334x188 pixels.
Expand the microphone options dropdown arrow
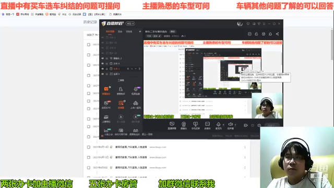pos(223,125)
